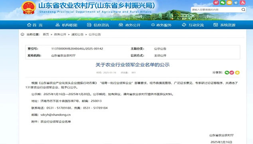253x144 pixels.
Task: Share article via red Weibo share icon
Action: click(x=232, y=73)
